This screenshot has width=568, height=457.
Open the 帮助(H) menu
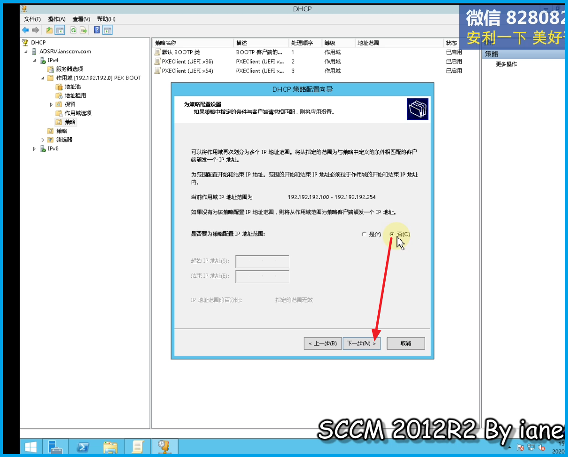pos(106,19)
